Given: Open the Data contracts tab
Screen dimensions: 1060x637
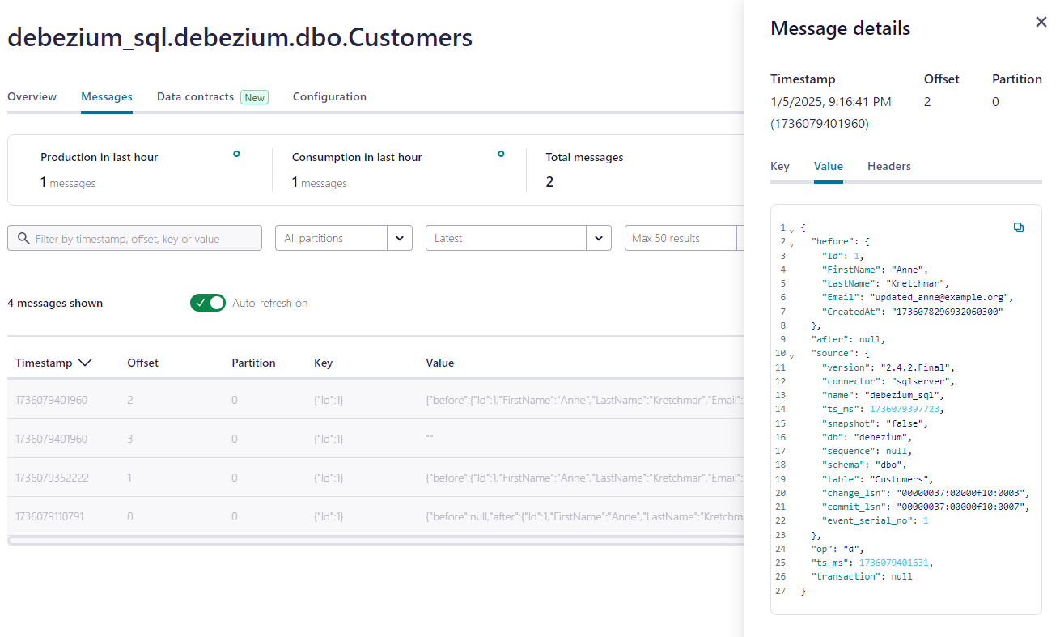Looking at the screenshot, I should point(195,96).
